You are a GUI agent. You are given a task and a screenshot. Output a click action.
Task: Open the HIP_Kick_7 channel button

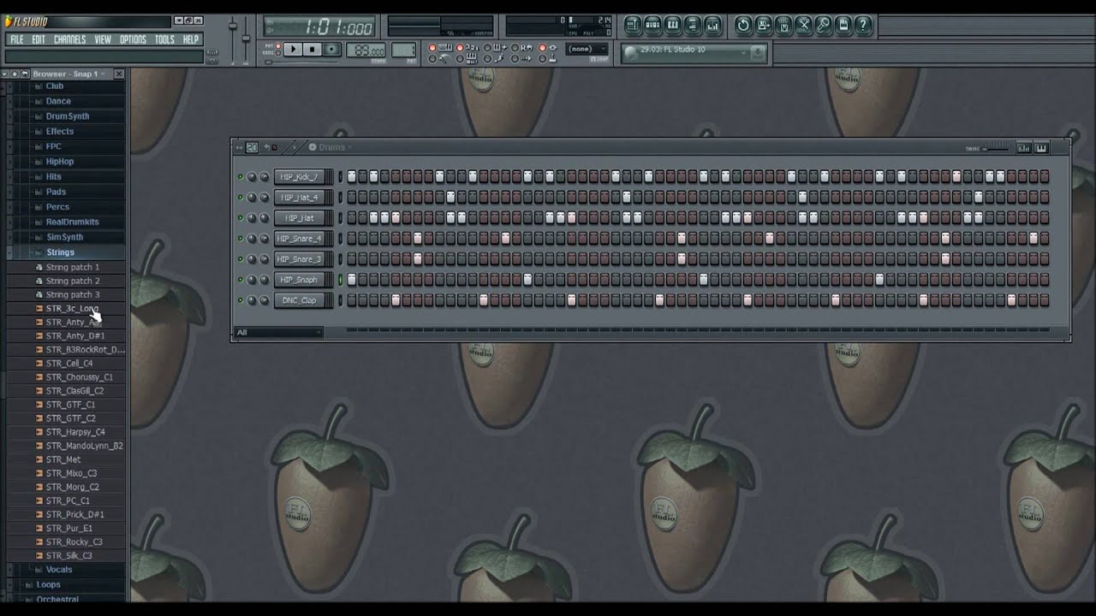tap(299, 177)
